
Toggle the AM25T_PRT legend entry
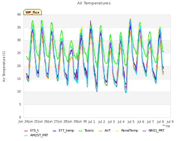point(36,135)
